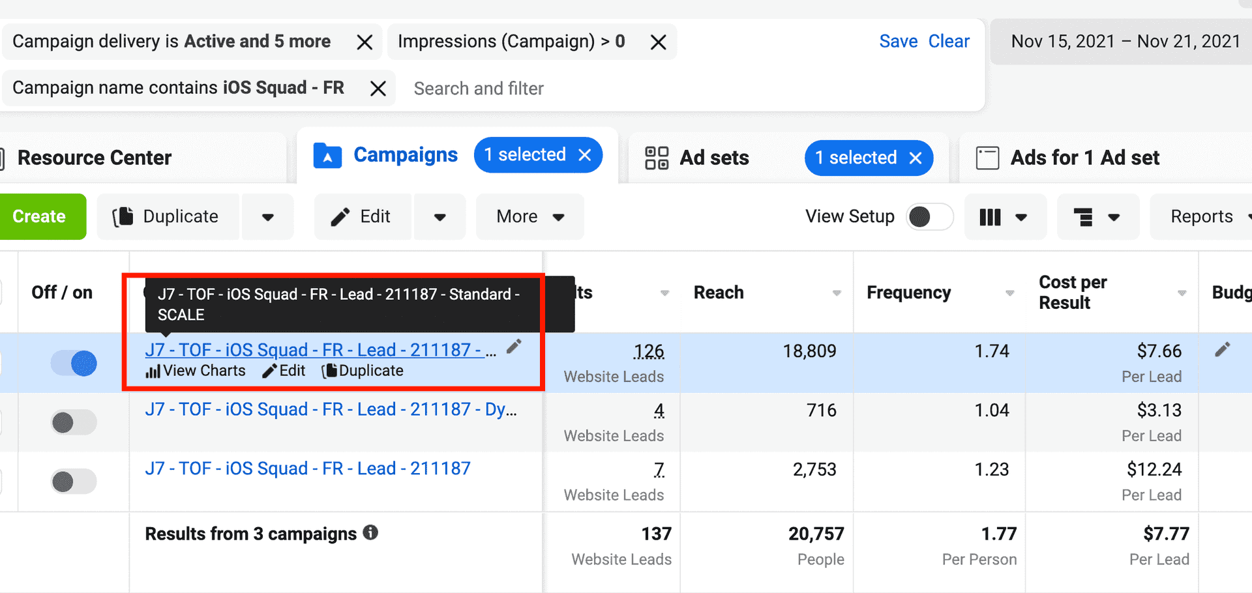Image resolution: width=1252 pixels, height=593 pixels.
Task: Click the info icon next to Results from 3 campaigns
Action: pos(371,533)
